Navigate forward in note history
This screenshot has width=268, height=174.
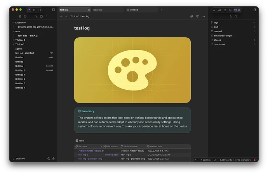click(x=66, y=16)
